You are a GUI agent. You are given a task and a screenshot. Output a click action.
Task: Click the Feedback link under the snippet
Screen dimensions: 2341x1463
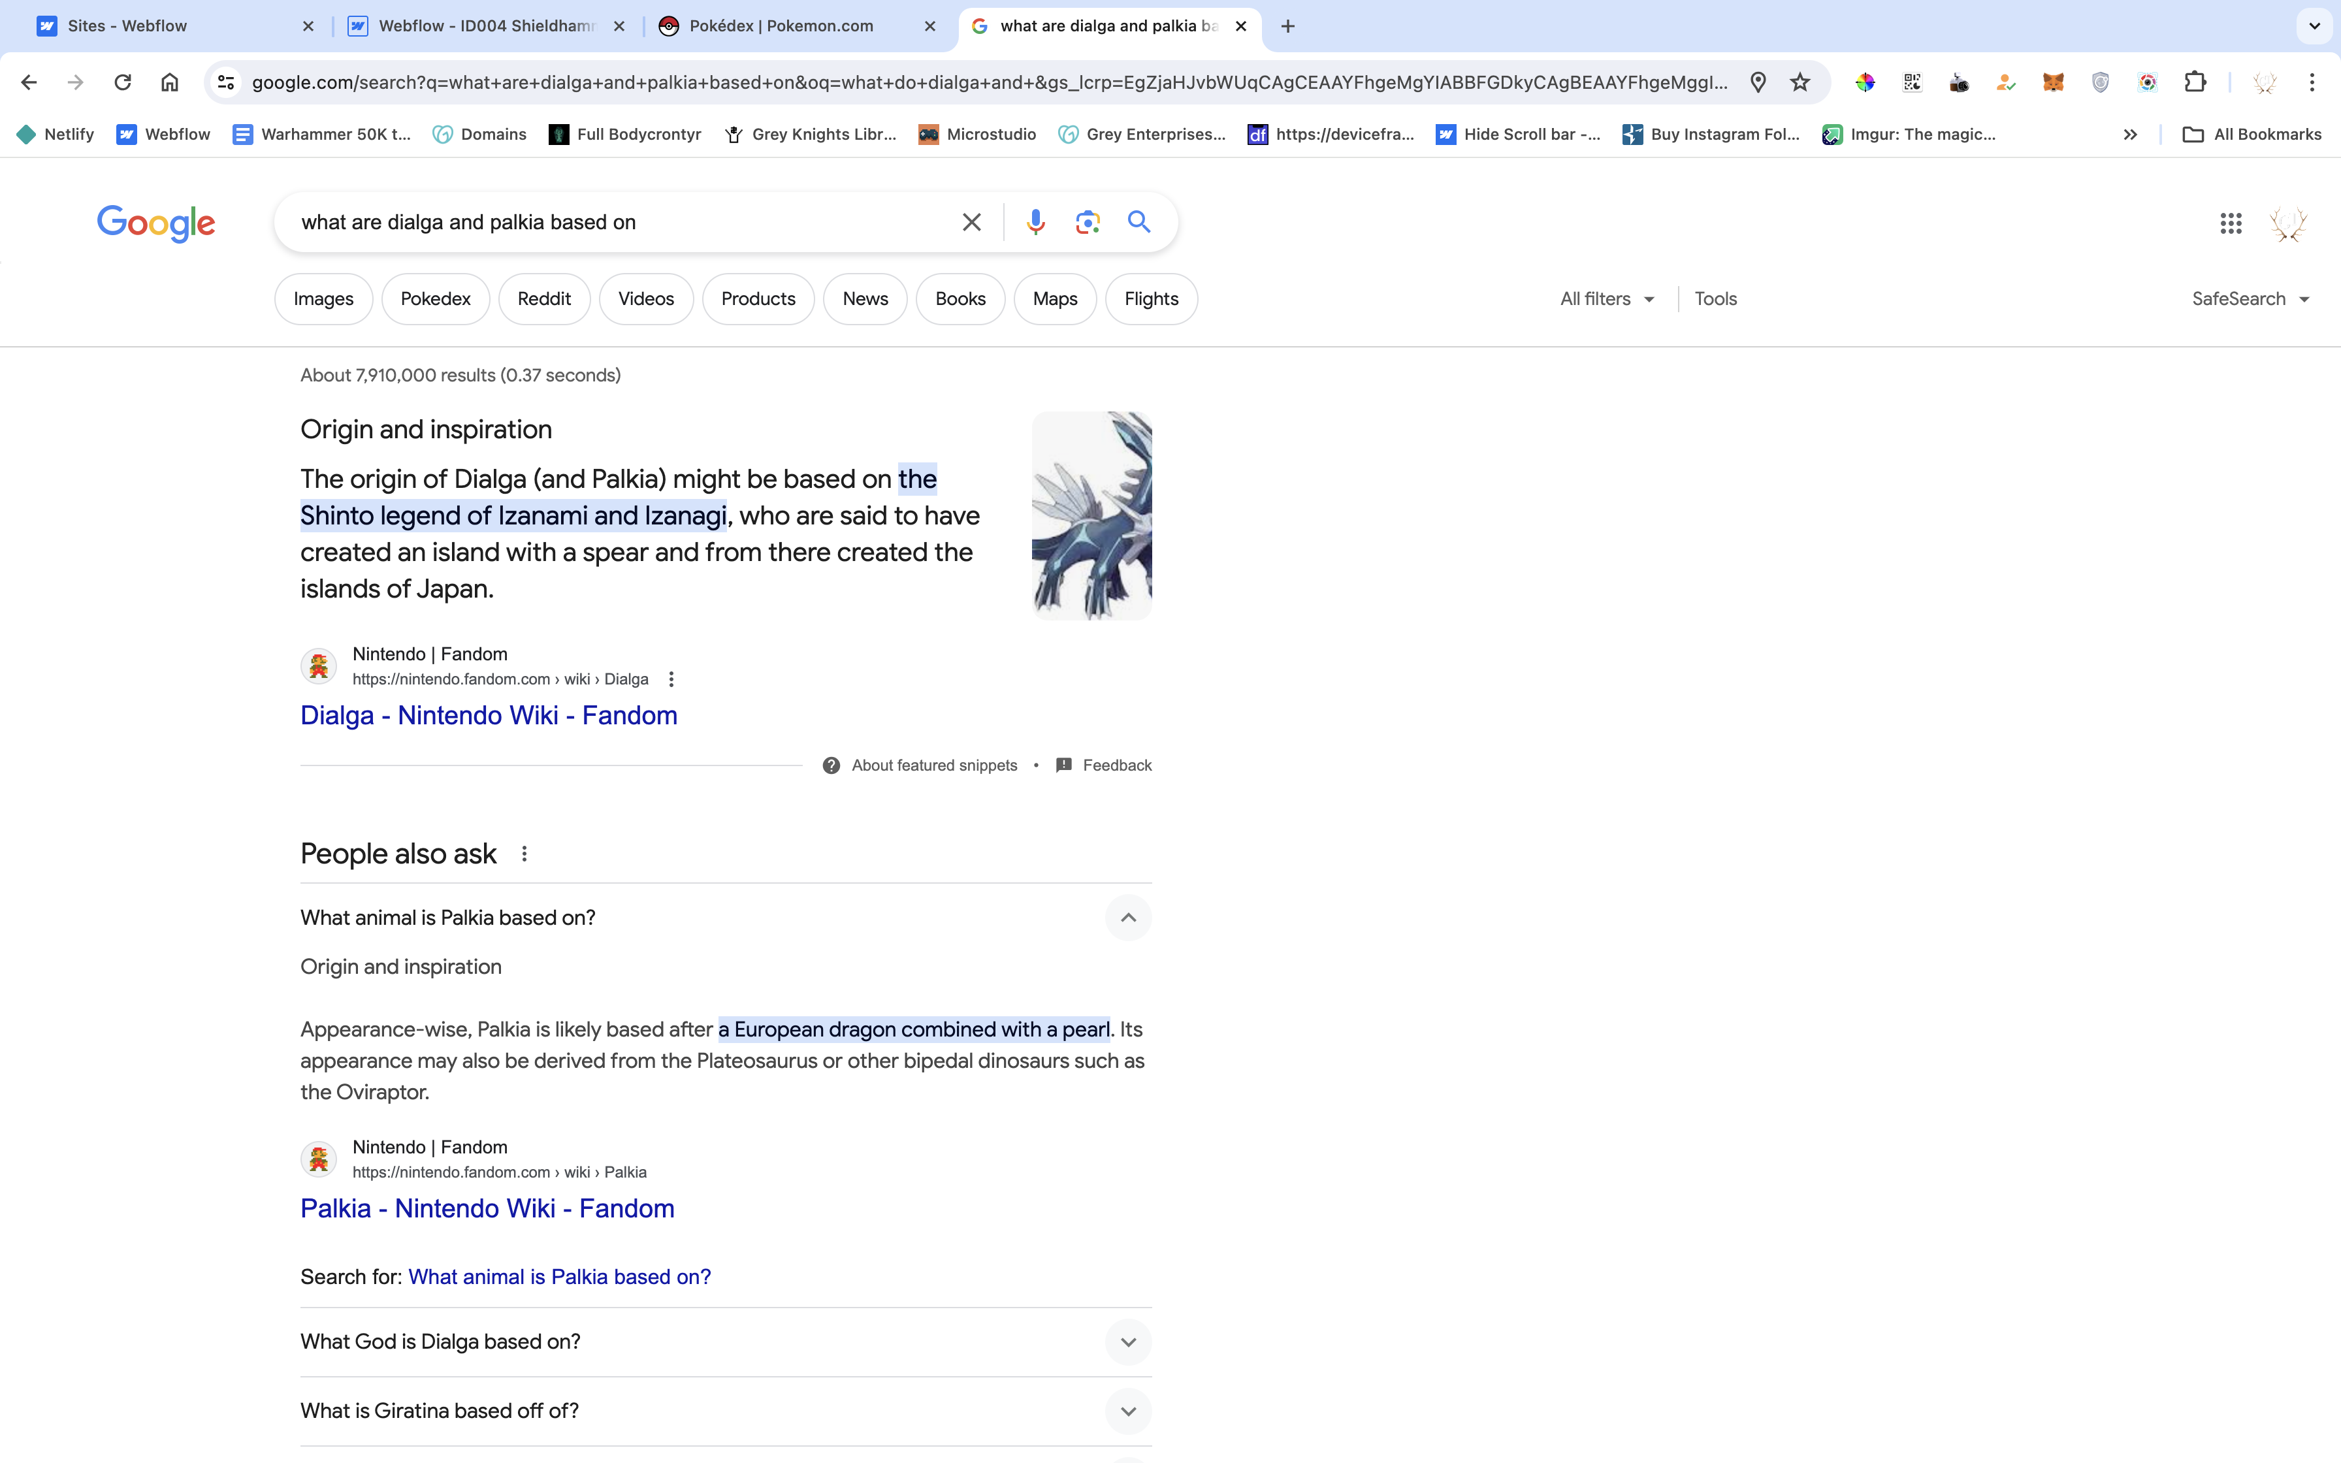click(1116, 765)
